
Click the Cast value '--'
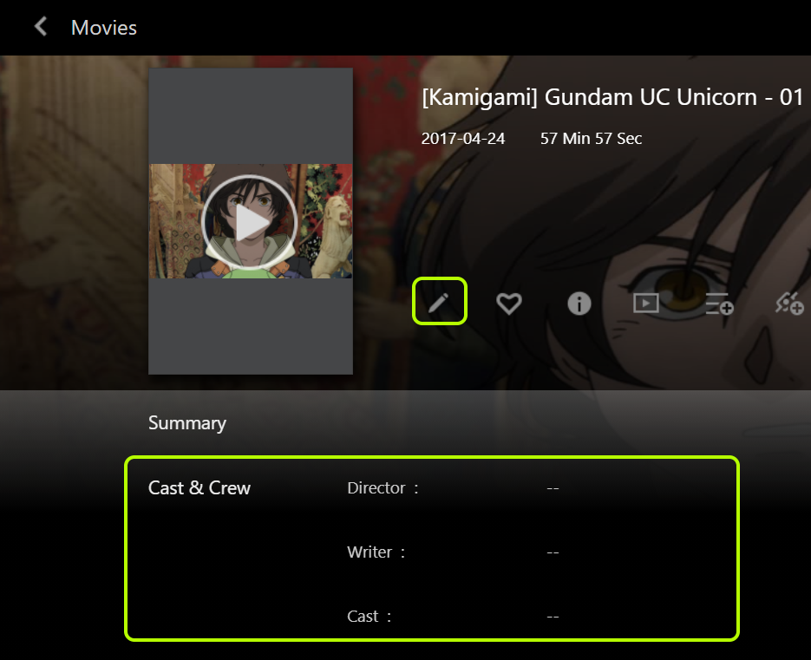pyautogui.click(x=553, y=617)
